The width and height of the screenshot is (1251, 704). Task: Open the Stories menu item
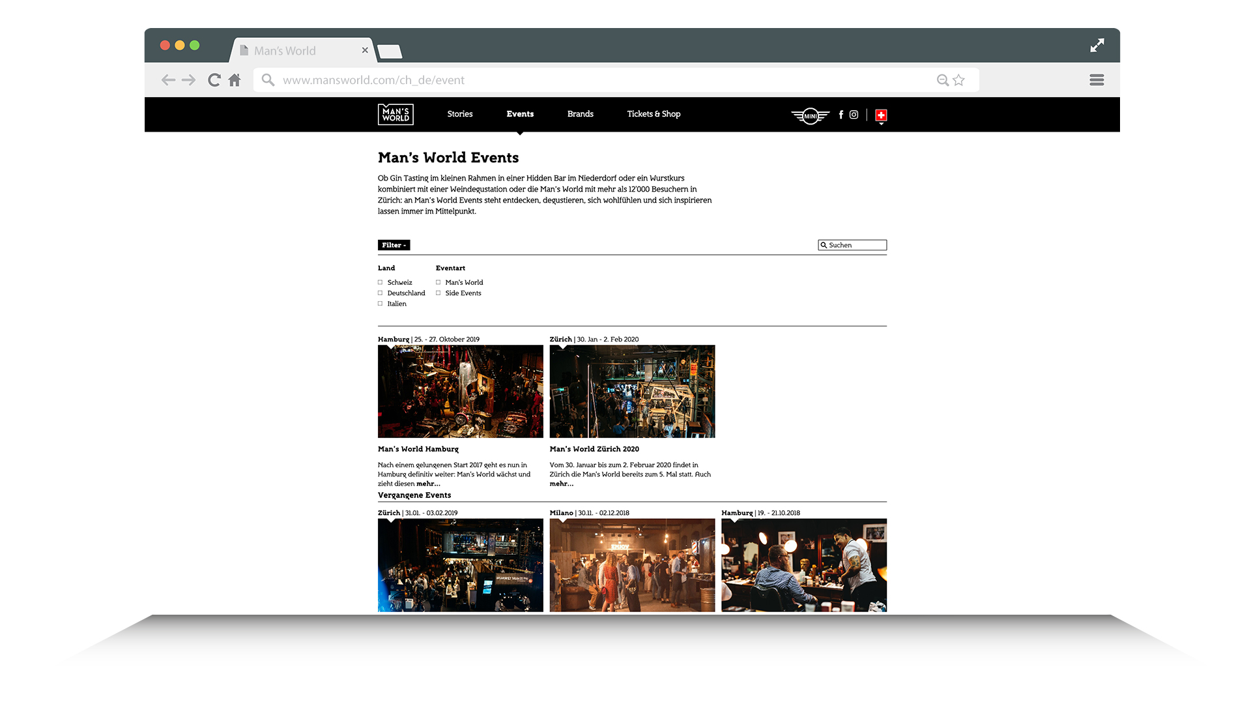(x=459, y=114)
